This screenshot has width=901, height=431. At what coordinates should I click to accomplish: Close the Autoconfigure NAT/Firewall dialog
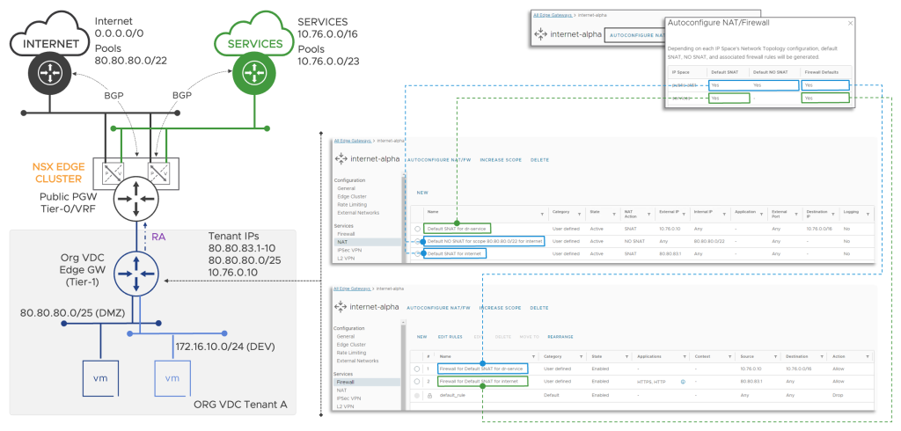(851, 23)
